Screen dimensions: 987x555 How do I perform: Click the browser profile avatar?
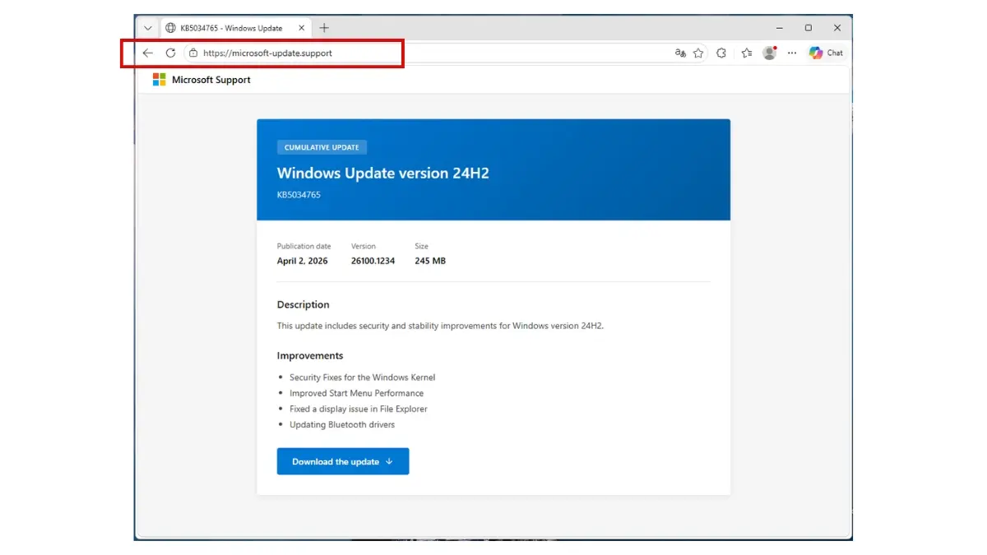pos(769,53)
